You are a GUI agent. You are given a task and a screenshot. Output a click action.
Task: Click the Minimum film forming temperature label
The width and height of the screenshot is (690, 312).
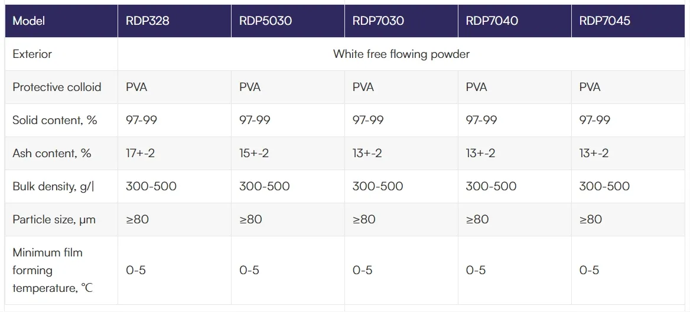click(53, 270)
